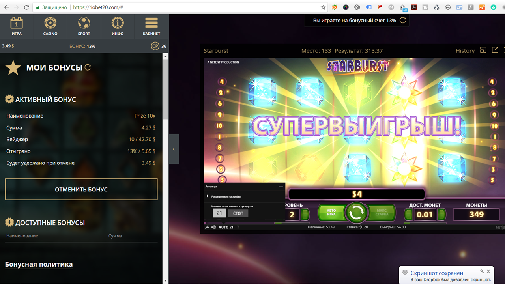This screenshot has height=284, width=505.
Task: Open the ИГРА calendar section
Action: tap(17, 26)
